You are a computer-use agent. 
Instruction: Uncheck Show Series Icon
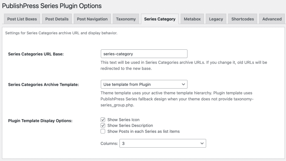click(x=103, y=119)
